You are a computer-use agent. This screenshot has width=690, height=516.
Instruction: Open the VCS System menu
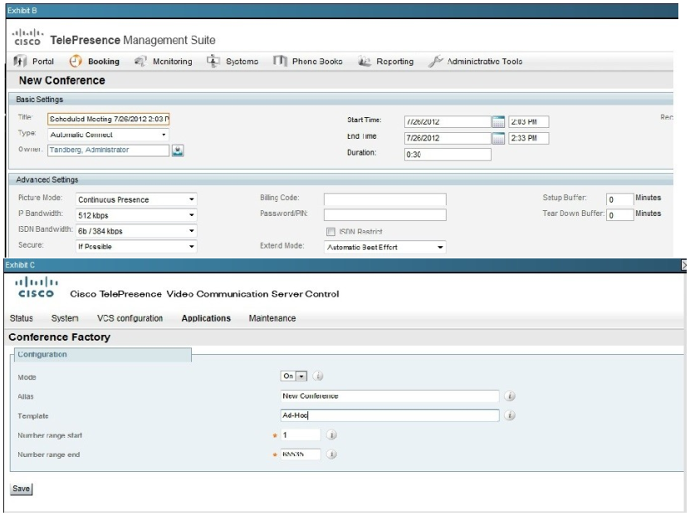(x=65, y=318)
